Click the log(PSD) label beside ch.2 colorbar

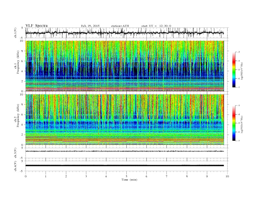pyautogui.click(x=242, y=124)
